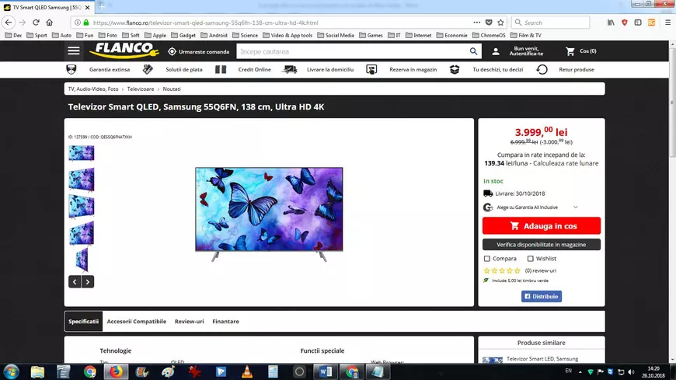Click the Calculeaza rate lunare link
Screen dimensions: 676x380
coord(566,163)
